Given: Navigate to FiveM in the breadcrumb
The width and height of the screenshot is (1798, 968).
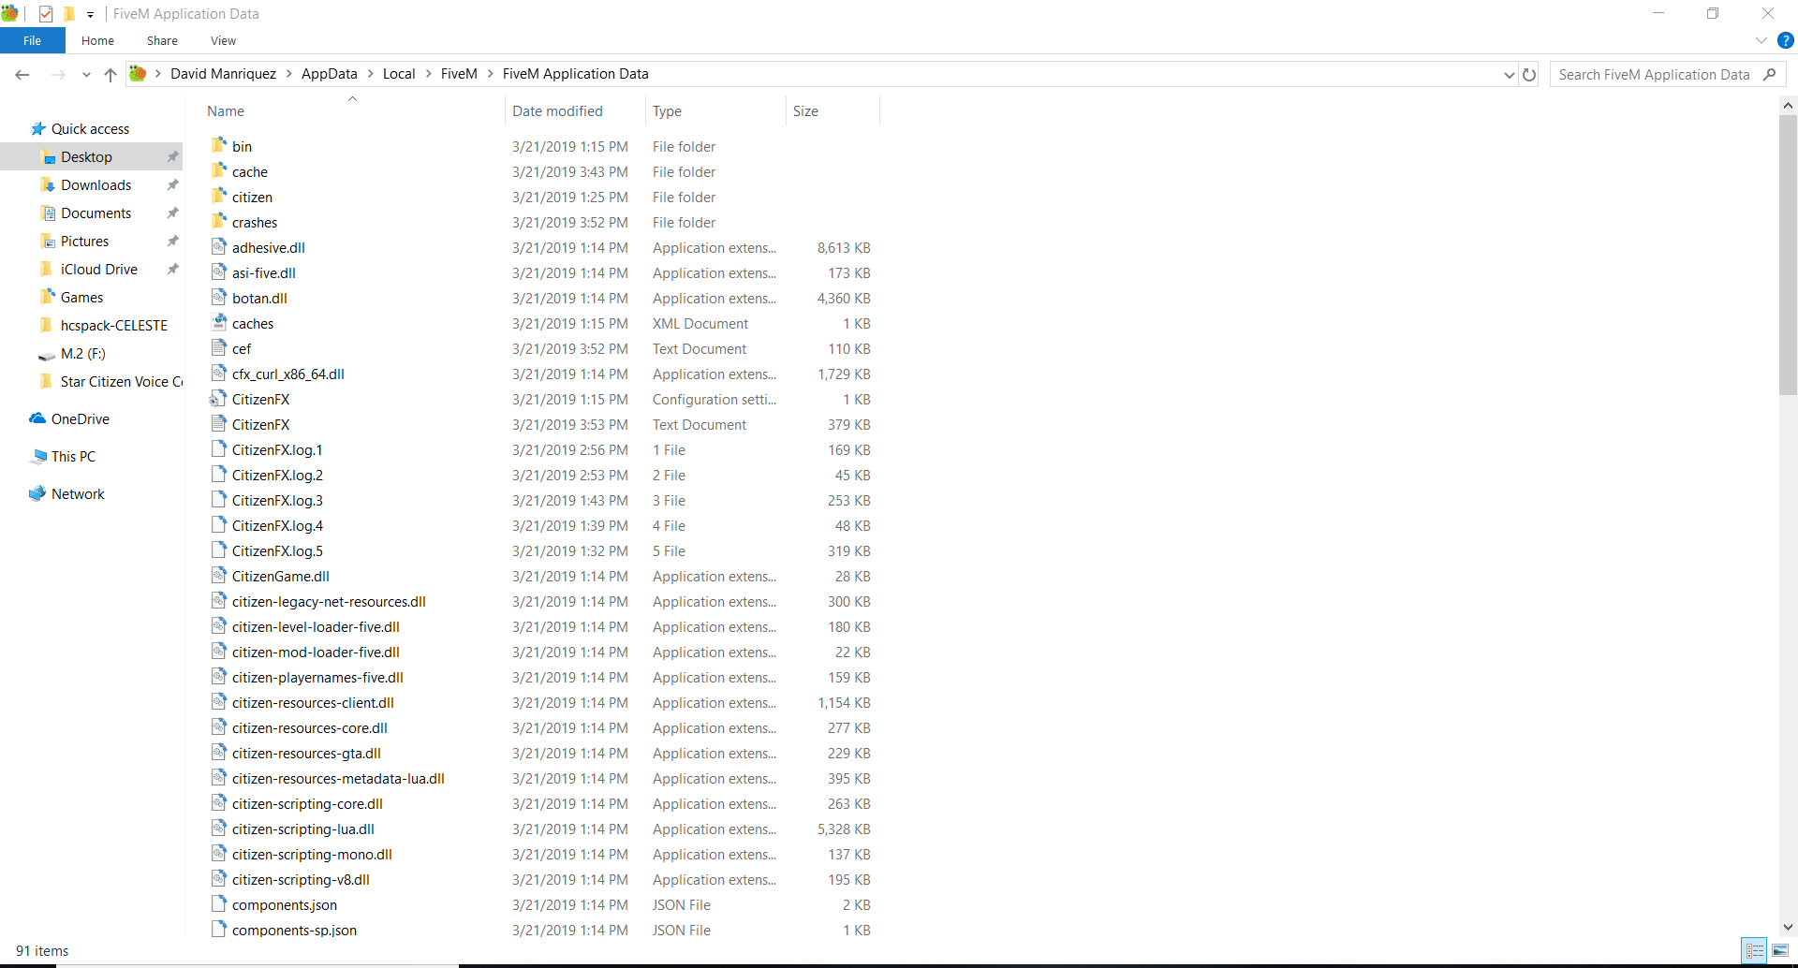Looking at the screenshot, I should tap(459, 74).
